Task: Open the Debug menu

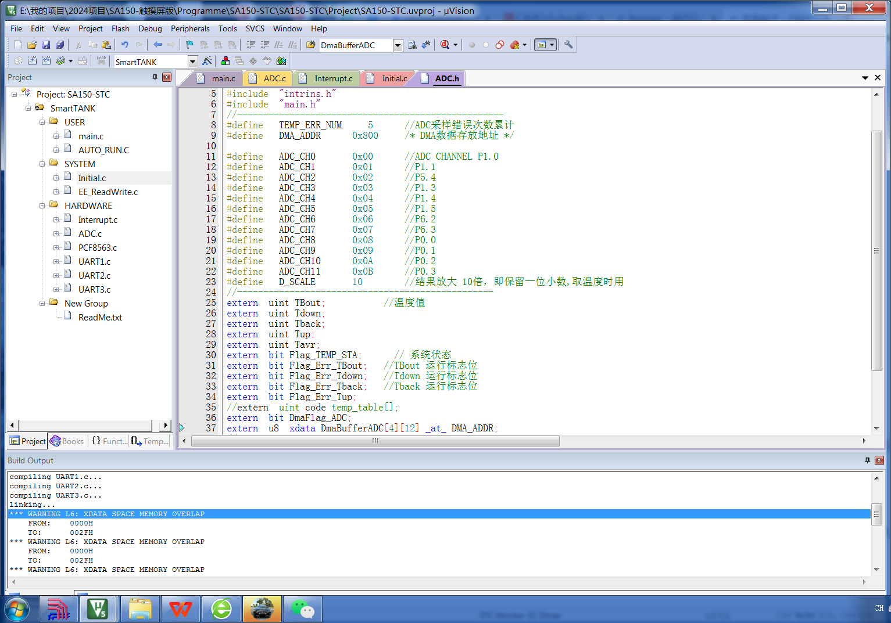Action: [150, 28]
